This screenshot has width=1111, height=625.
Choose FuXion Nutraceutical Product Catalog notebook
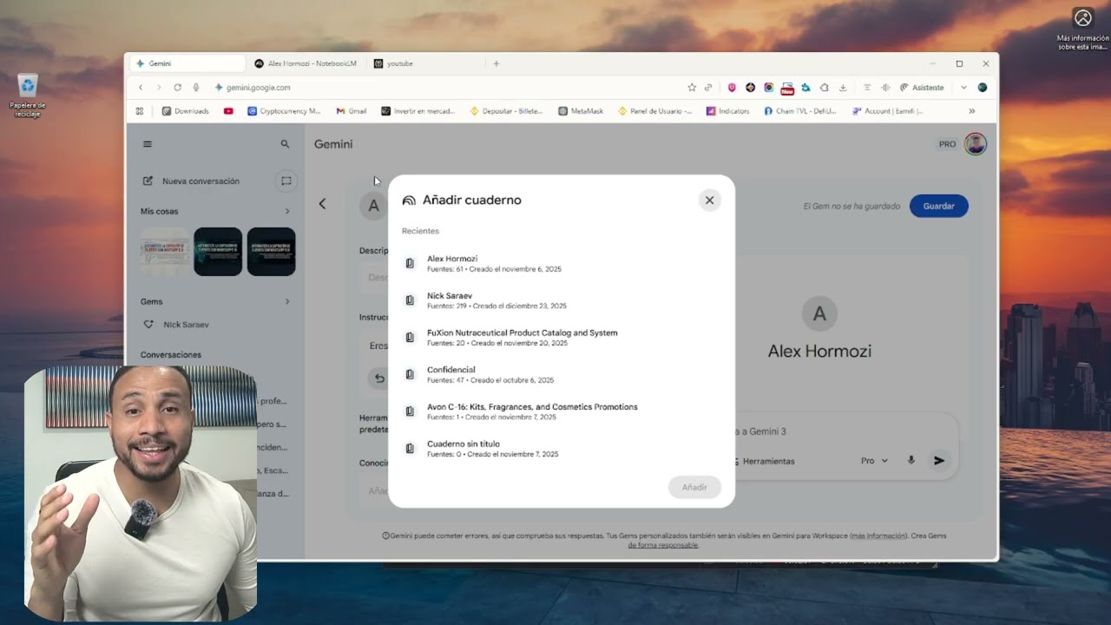pos(561,337)
